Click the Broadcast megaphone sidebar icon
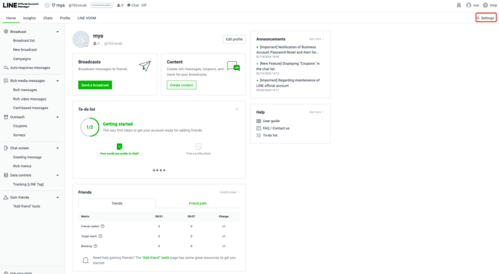This screenshot has height=274, width=499. point(6,32)
